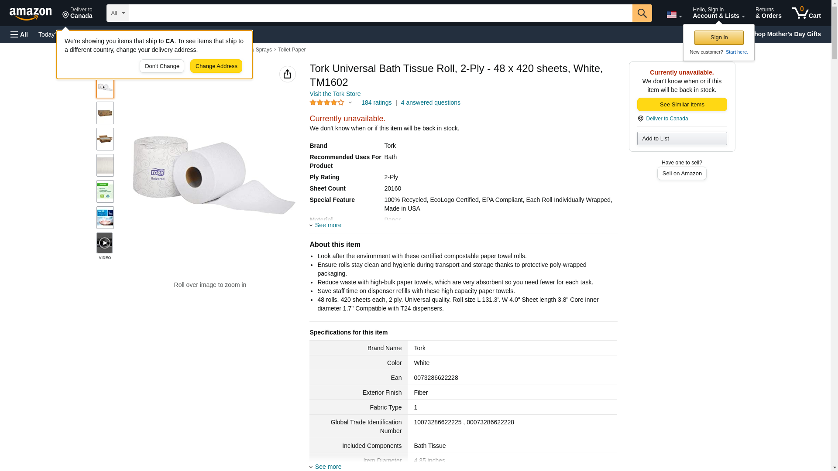
Task: Expand Account & Lists dropdown
Action: 718,13
